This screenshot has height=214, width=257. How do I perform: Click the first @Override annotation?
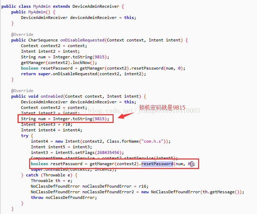(22, 34)
